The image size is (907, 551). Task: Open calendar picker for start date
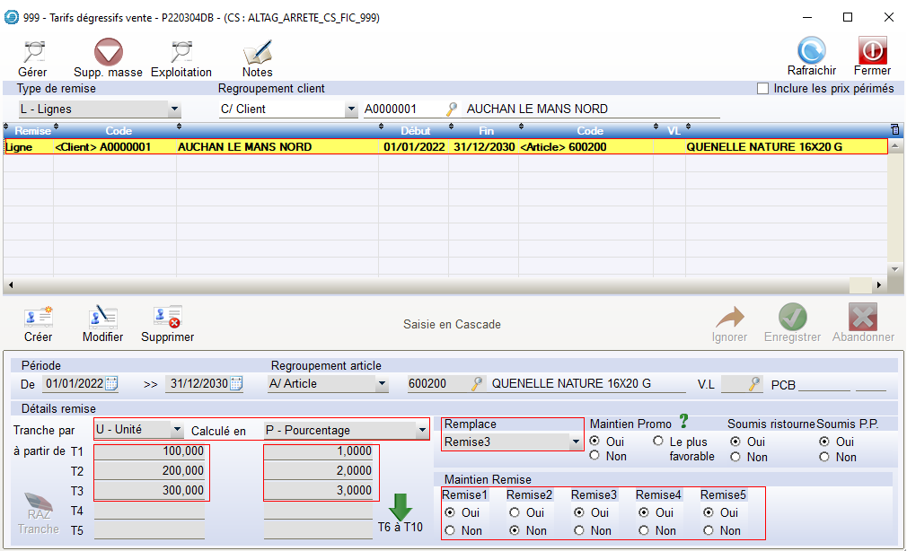(112, 384)
